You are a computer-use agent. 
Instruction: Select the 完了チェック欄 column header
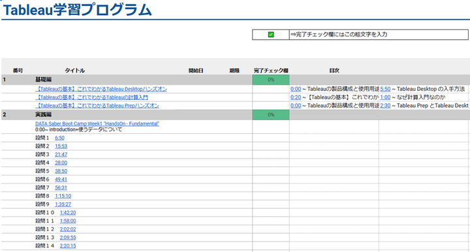coord(271,71)
